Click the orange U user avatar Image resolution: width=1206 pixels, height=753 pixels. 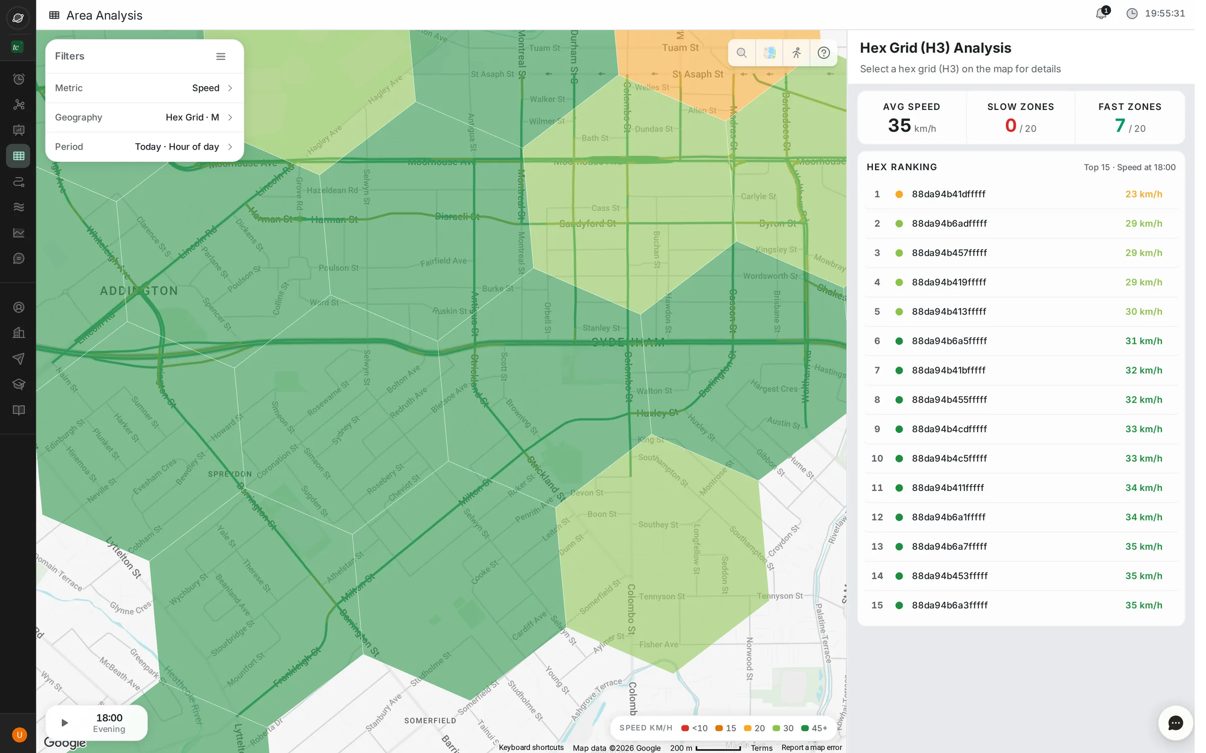tap(19, 735)
